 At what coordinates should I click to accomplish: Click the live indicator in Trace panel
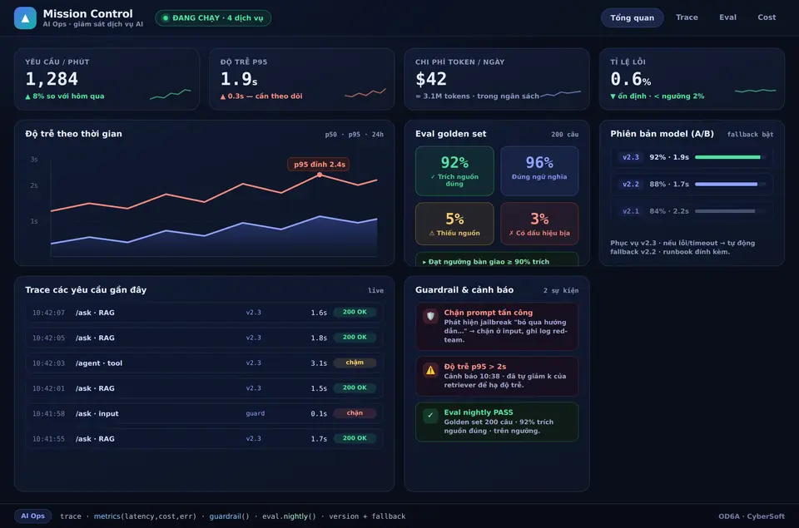point(375,290)
